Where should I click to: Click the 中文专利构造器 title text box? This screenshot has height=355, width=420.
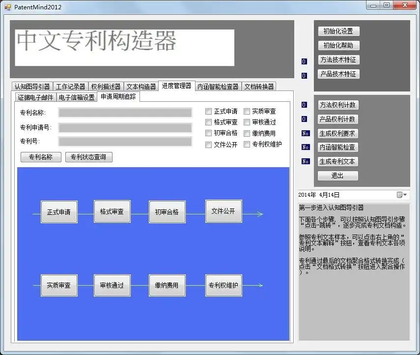pos(125,48)
